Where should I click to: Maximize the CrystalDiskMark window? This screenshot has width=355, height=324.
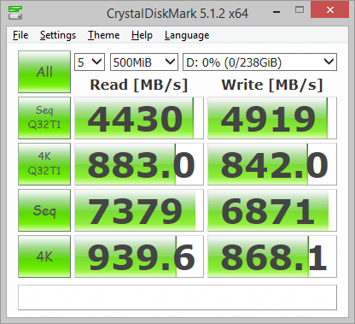coord(300,10)
